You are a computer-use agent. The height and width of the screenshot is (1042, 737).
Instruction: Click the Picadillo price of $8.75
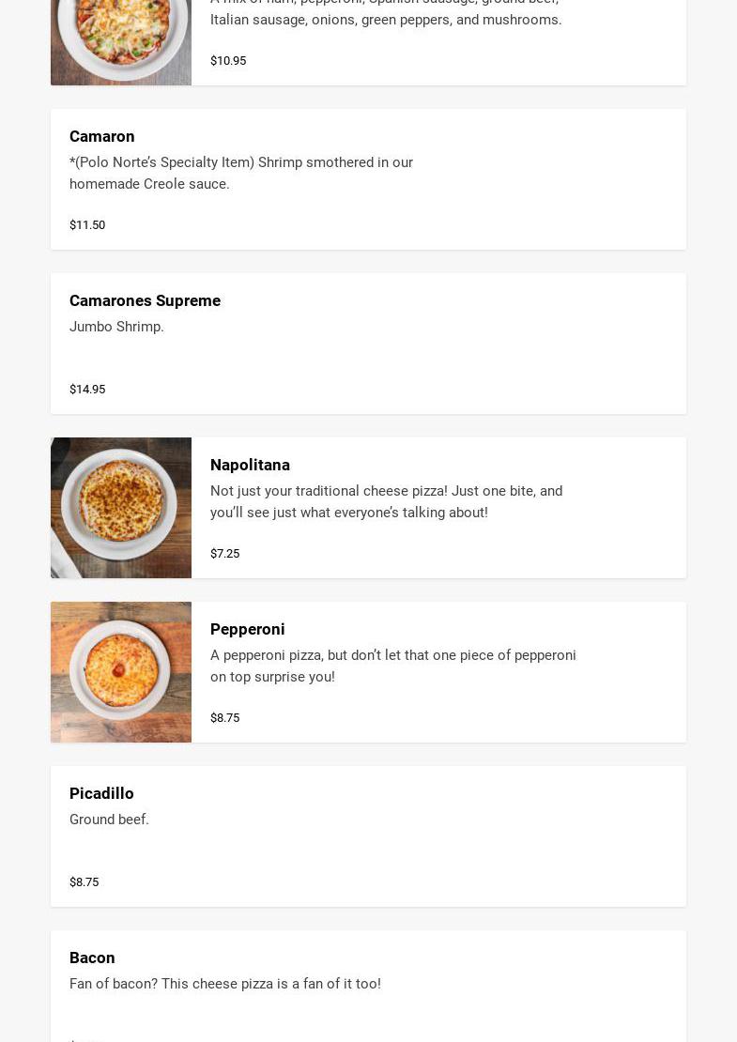click(84, 881)
